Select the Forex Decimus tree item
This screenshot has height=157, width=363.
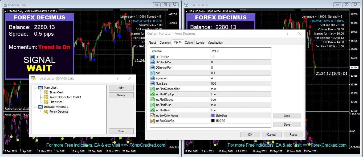click(x=59, y=111)
